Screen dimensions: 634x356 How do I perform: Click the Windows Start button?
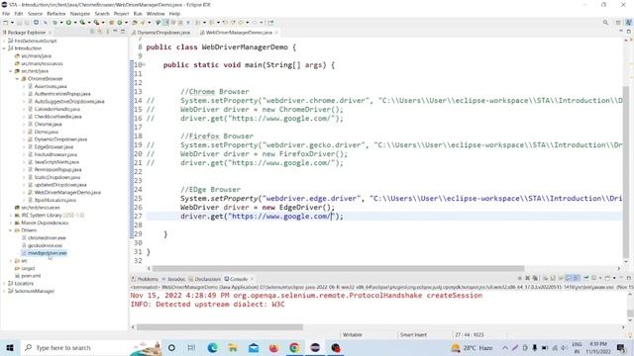pyautogui.click(x=10, y=347)
